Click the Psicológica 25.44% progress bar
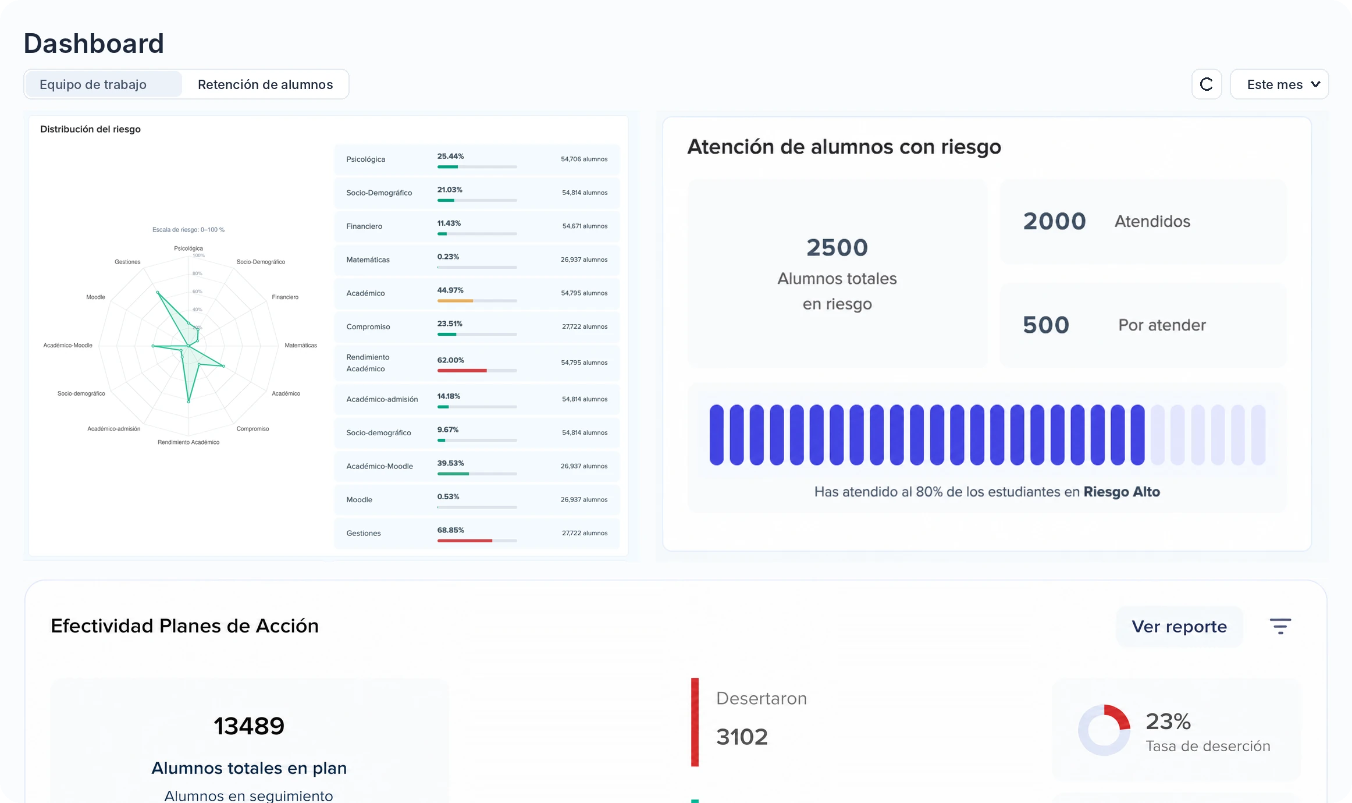The image size is (1352, 803). coord(477,167)
